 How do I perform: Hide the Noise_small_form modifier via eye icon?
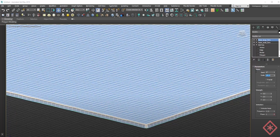coord(254,42)
